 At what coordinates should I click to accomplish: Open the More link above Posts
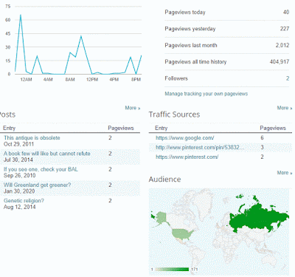click(x=133, y=108)
